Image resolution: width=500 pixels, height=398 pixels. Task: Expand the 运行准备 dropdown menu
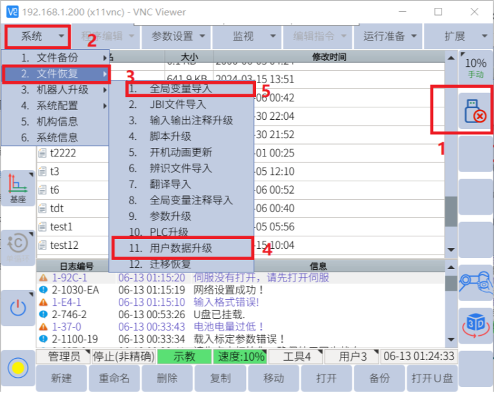click(388, 36)
